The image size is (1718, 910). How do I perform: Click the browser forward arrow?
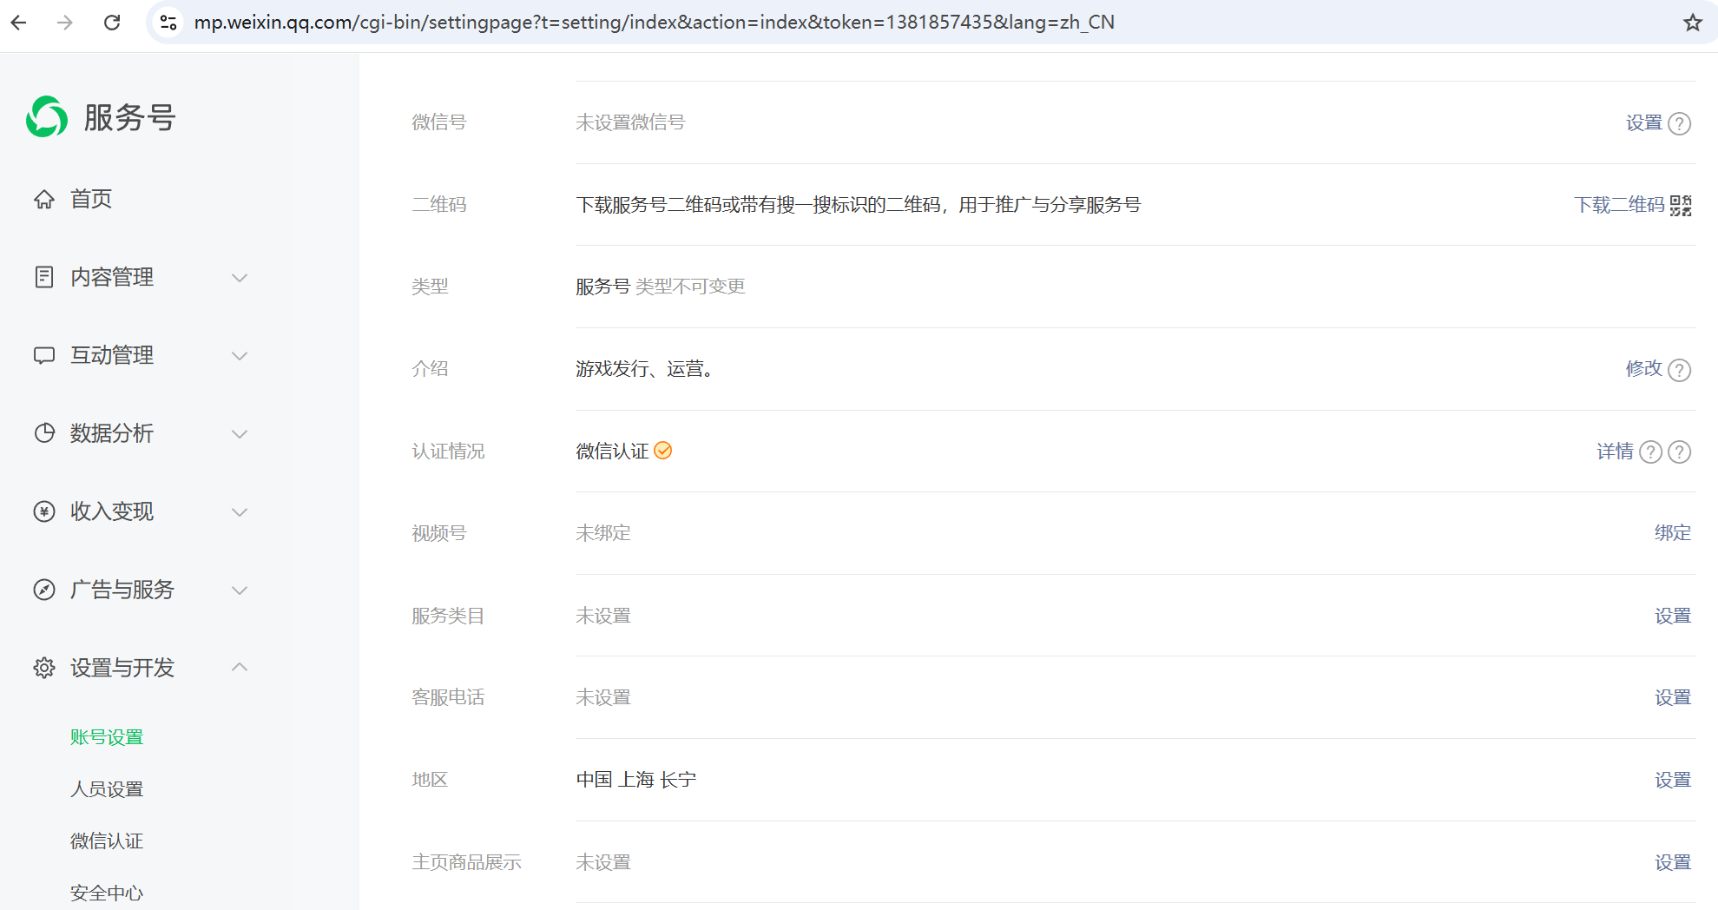[65, 23]
